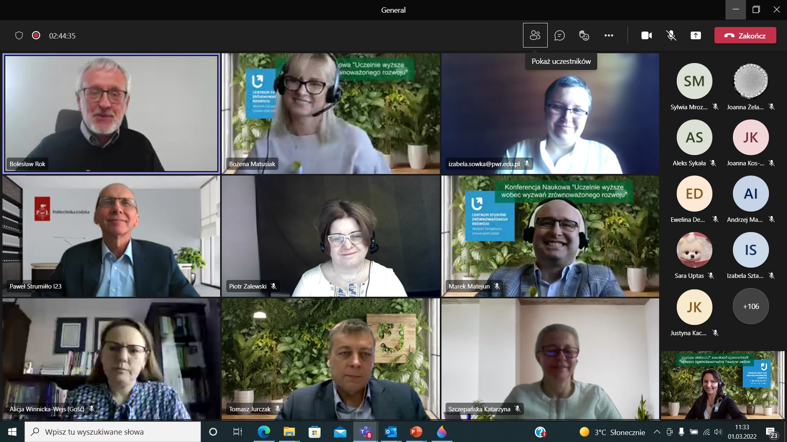Image resolution: width=787 pixels, height=442 pixels.
Task: Click the red recording indicator
Action: (x=36, y=36)
